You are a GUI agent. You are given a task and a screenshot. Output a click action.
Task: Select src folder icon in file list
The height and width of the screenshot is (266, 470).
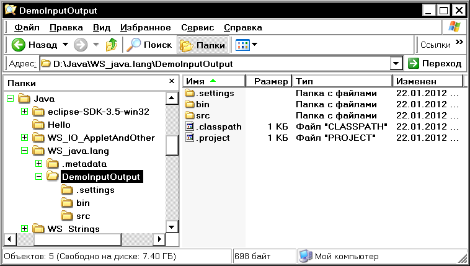190,115
